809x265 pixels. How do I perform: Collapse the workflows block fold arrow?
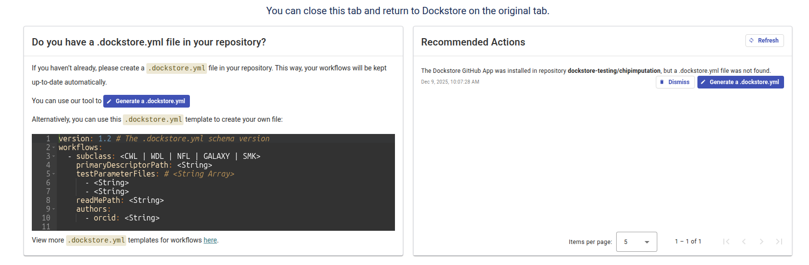tap(54, 148)
